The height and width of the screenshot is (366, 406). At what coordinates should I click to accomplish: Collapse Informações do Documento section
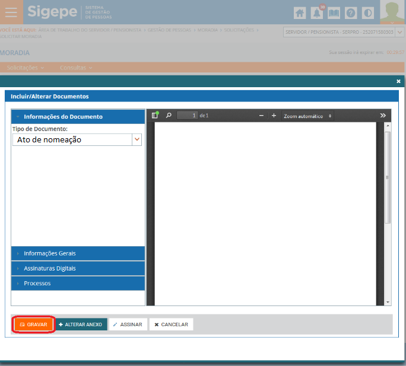point(78,116)
